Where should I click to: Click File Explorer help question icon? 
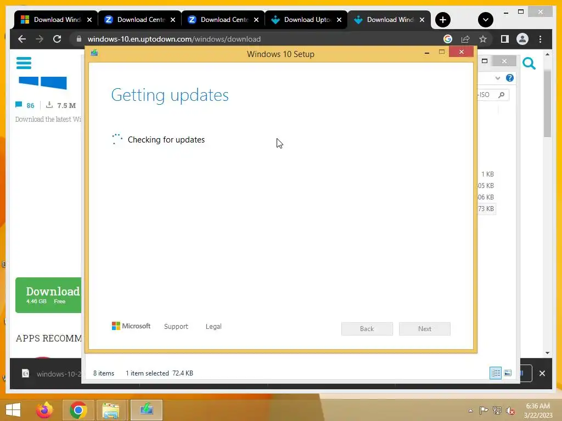coord(509,78)
